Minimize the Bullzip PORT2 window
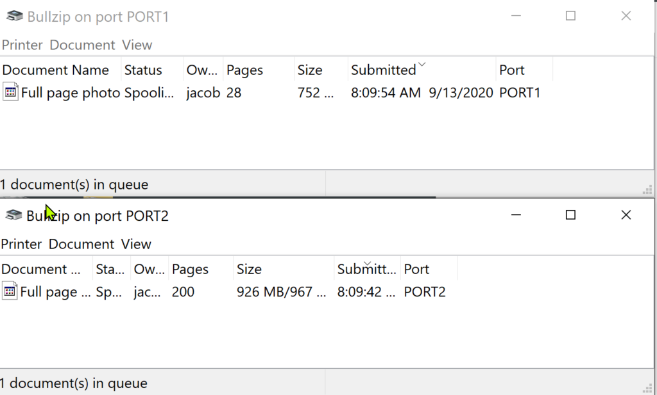The height and width of the screenshot is (395, 657). coord(516,215)
